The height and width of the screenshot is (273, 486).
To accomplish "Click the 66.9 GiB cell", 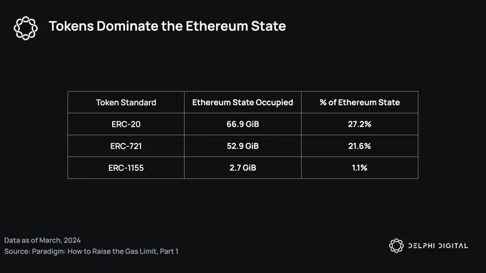I will click(242, 124).
